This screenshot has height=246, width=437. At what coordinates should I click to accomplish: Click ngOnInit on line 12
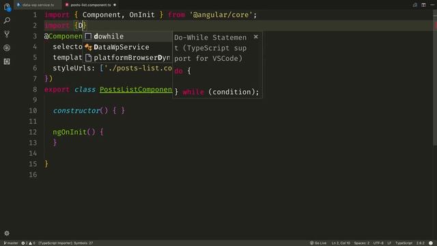pyautogui.click(x=70, y=132)
